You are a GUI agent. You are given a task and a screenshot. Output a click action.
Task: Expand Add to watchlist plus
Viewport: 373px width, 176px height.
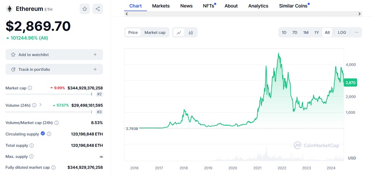pyautogui.click(x=95, y=54)
